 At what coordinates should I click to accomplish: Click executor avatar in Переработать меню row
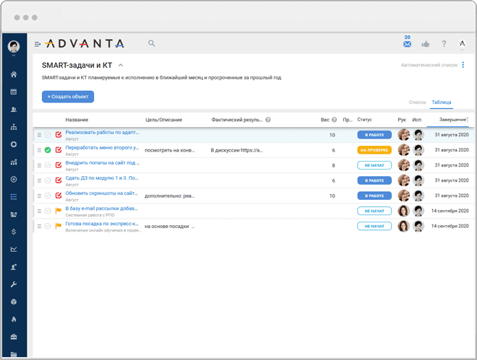tap(418, 150)
